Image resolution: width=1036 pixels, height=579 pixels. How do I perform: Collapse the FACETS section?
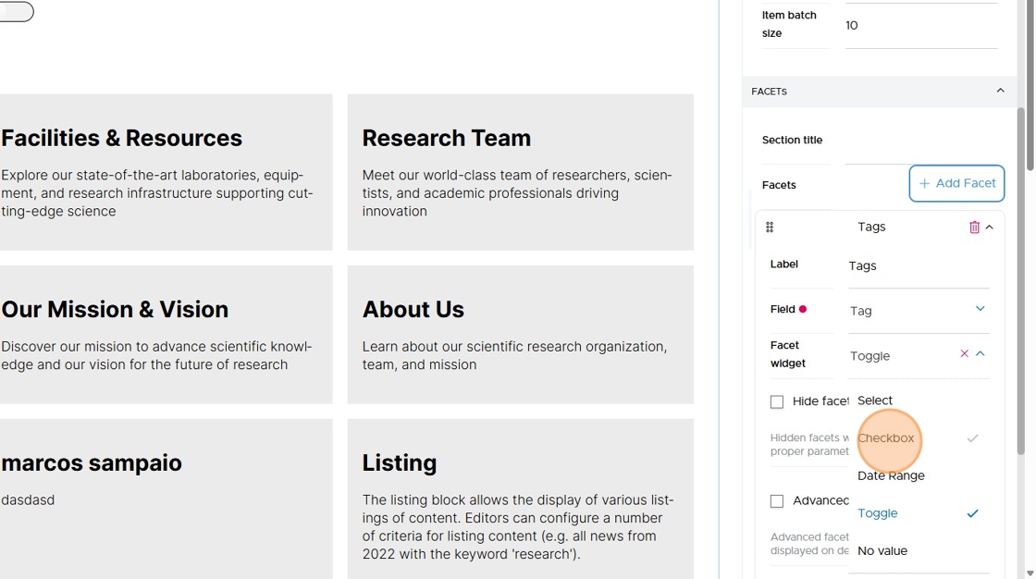tap(1000, 91)
